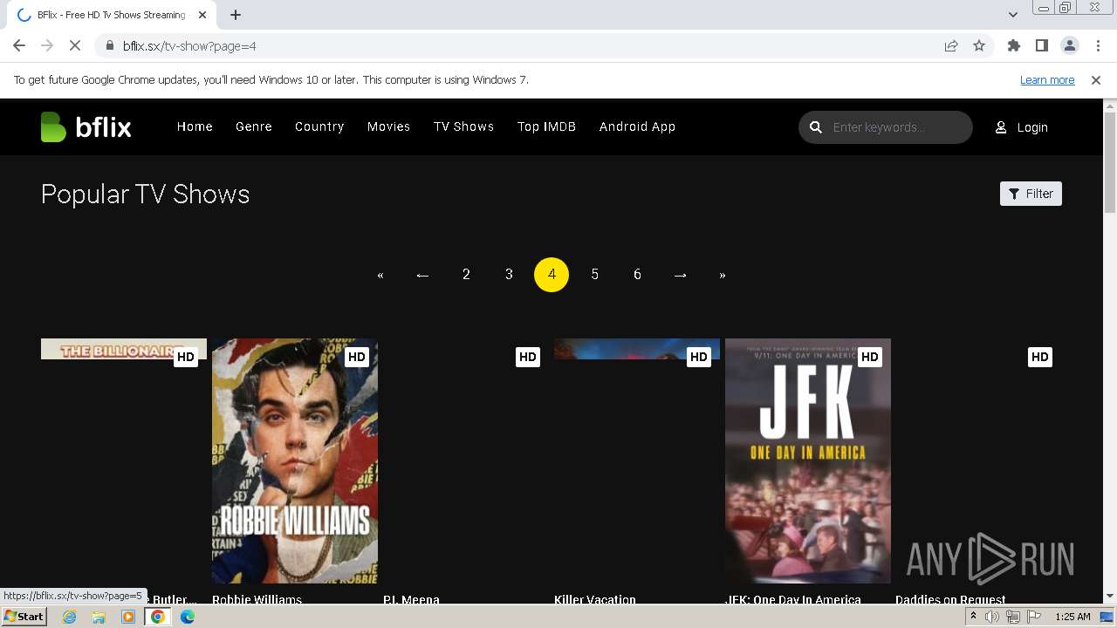Open the P.I. Meena title link
The image size is (1117, 628).
411,599
